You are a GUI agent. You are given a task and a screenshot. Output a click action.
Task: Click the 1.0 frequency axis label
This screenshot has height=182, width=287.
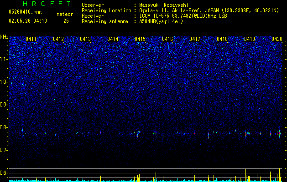(x=4, y=82)
